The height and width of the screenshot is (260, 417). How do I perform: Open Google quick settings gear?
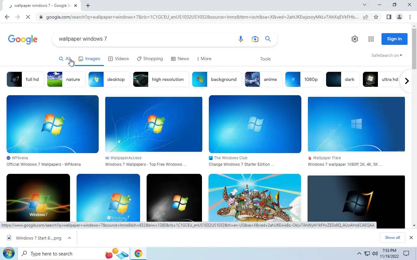click(x=355, y=39)
